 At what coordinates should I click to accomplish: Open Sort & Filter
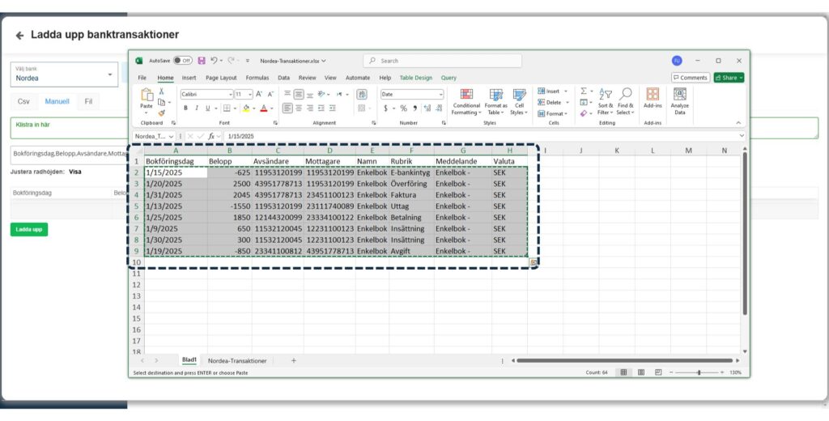(x=606, y=101)
